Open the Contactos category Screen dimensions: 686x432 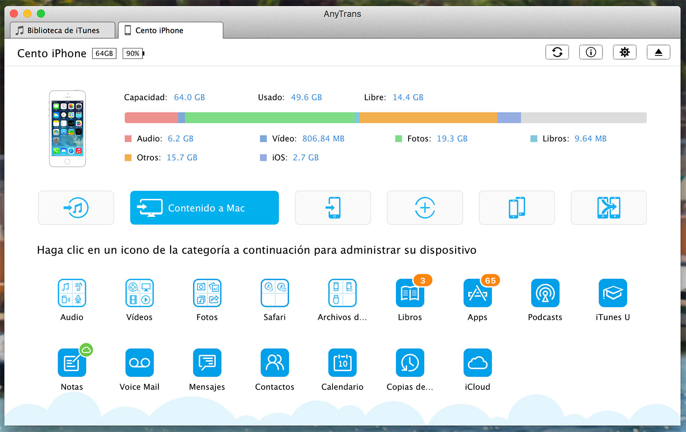coord(275,363)
